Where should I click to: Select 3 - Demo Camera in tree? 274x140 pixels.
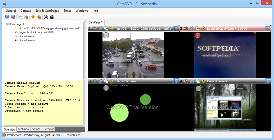point(25,36)
